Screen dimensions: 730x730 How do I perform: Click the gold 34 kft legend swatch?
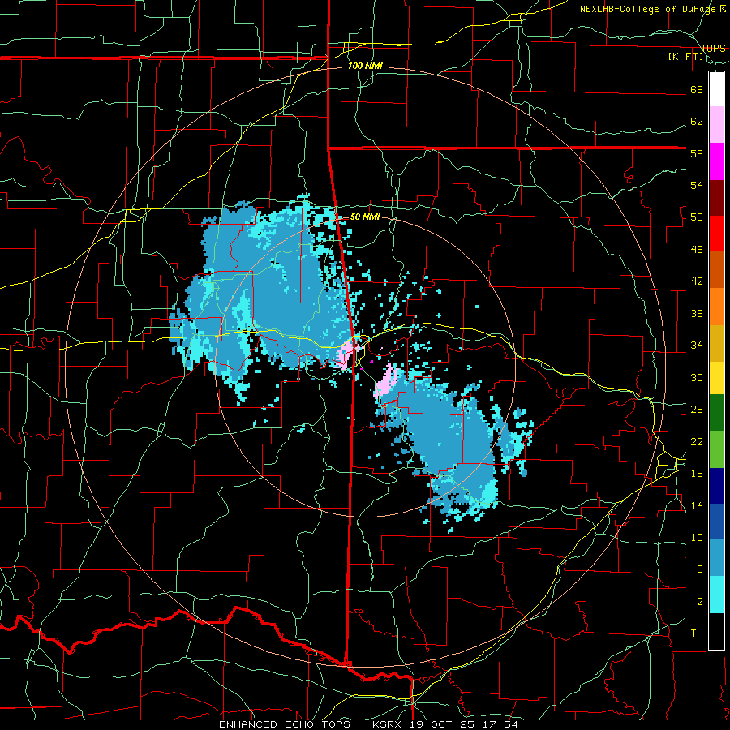coord(716,343)
